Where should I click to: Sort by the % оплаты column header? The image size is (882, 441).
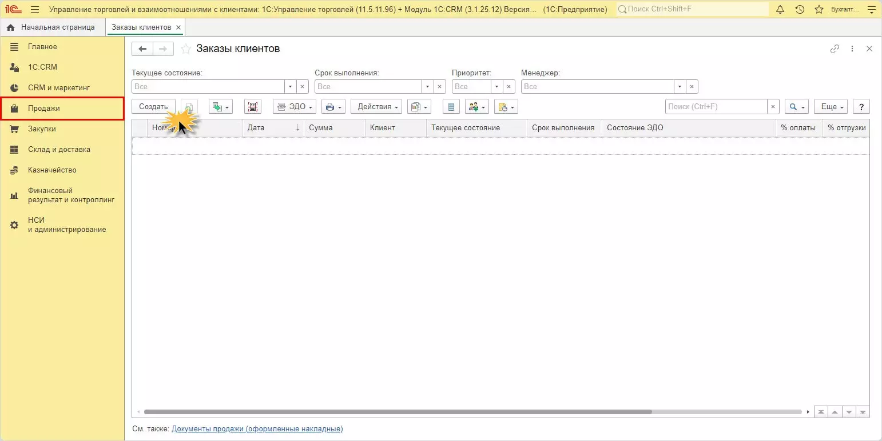799,128
